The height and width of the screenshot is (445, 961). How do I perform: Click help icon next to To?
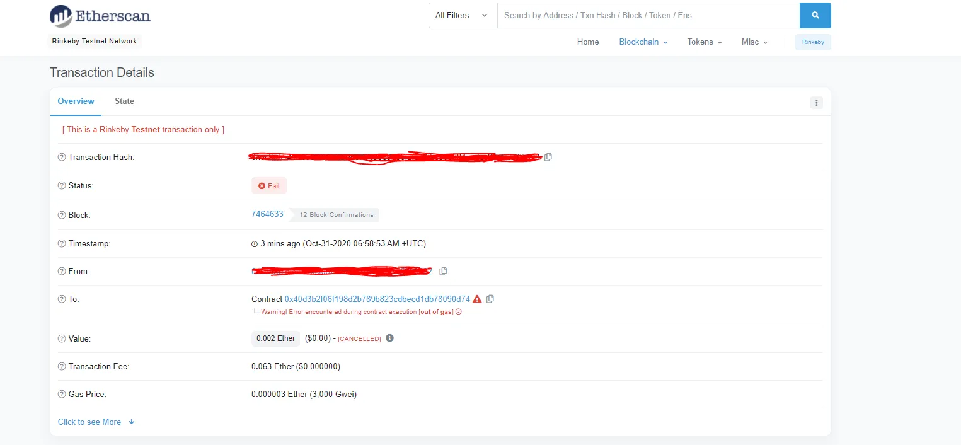62,299
